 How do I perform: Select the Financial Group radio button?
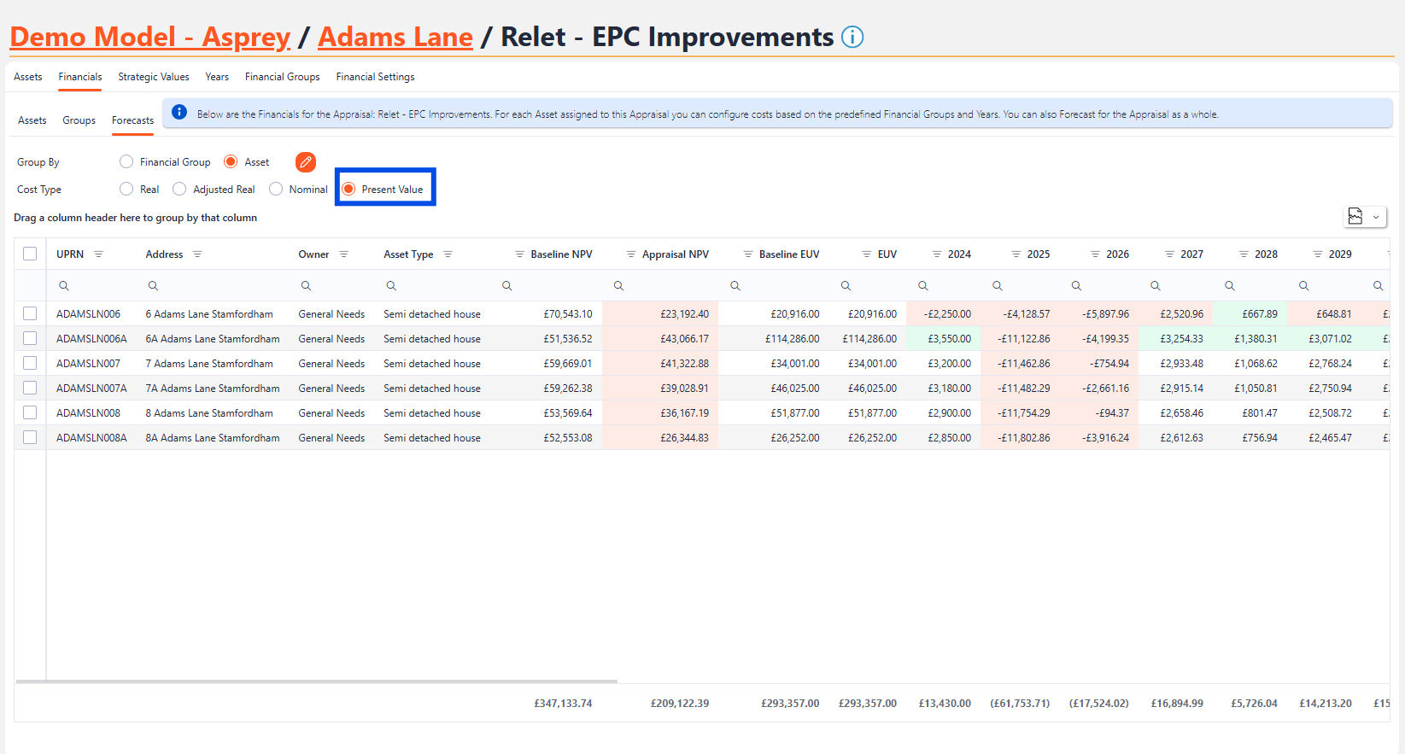(x=126, y=162)
